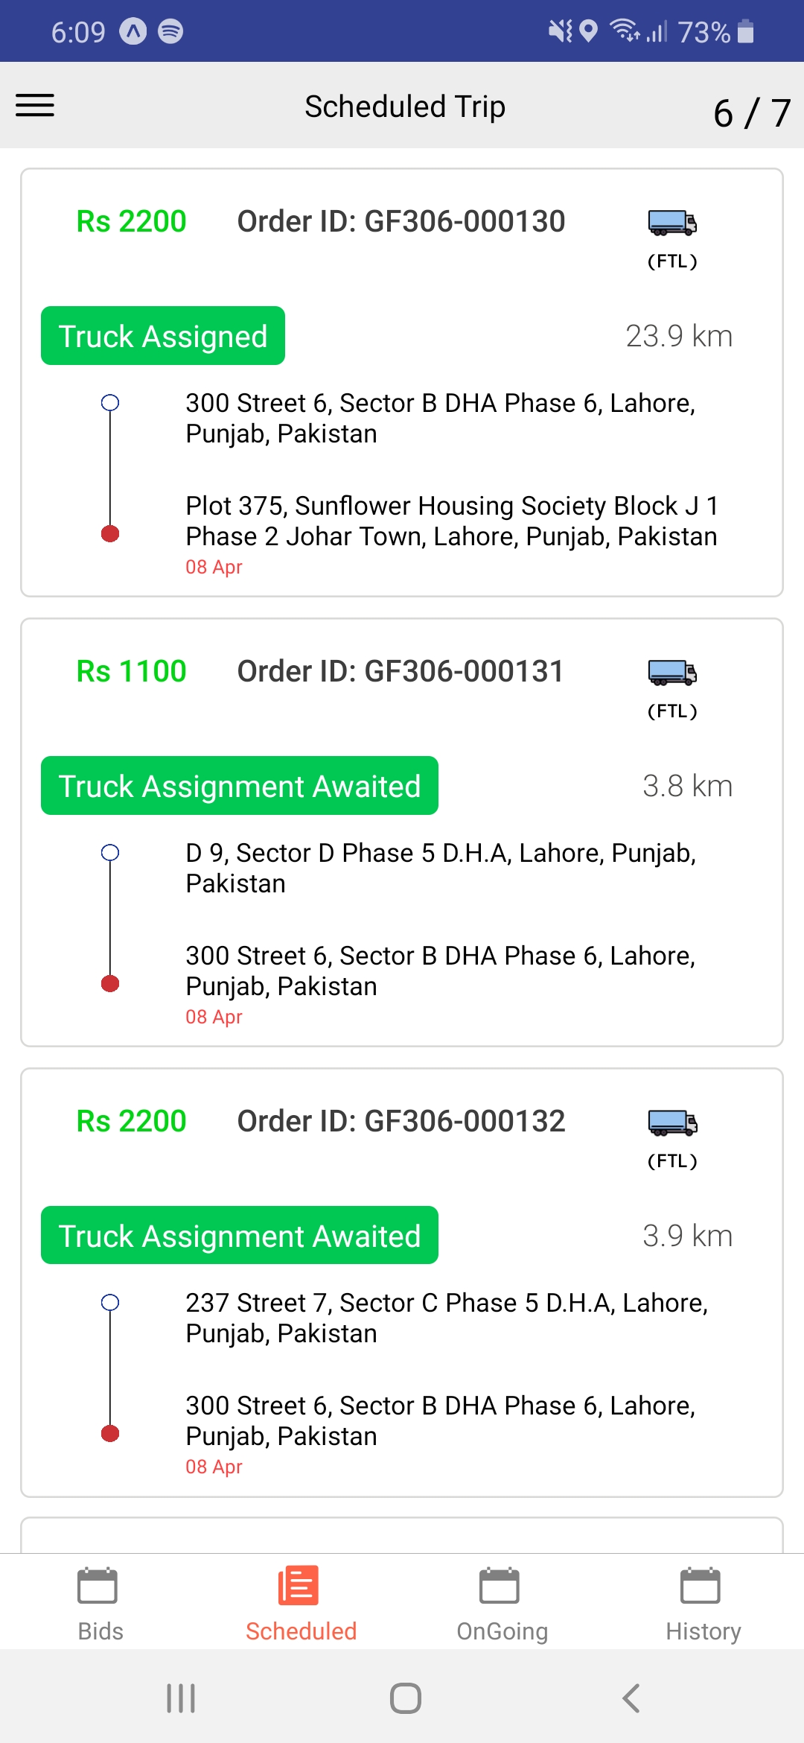Select the Sunflower Housing Society destination address
Screen dimensions: 804x1743
coord(452,521)
